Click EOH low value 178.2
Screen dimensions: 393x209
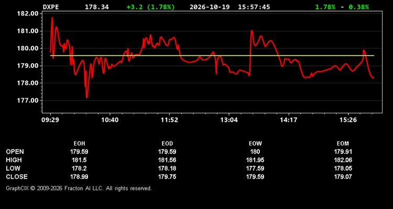79,168
